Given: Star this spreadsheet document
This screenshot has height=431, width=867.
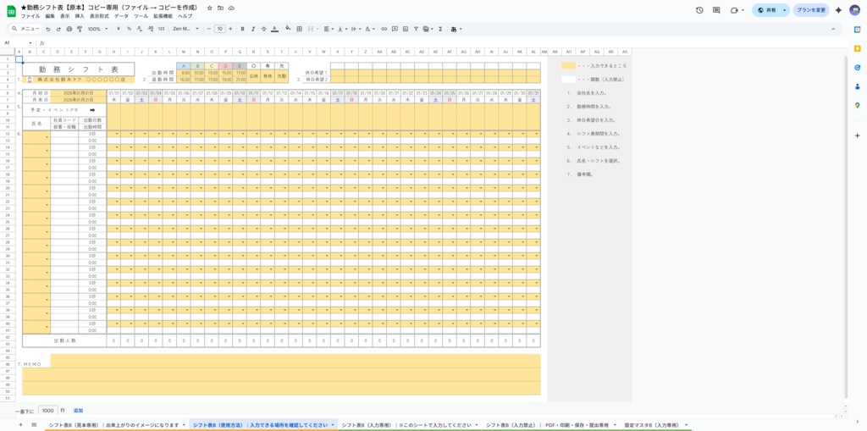Looking at the screenshot, I should (x=210, y=8).
